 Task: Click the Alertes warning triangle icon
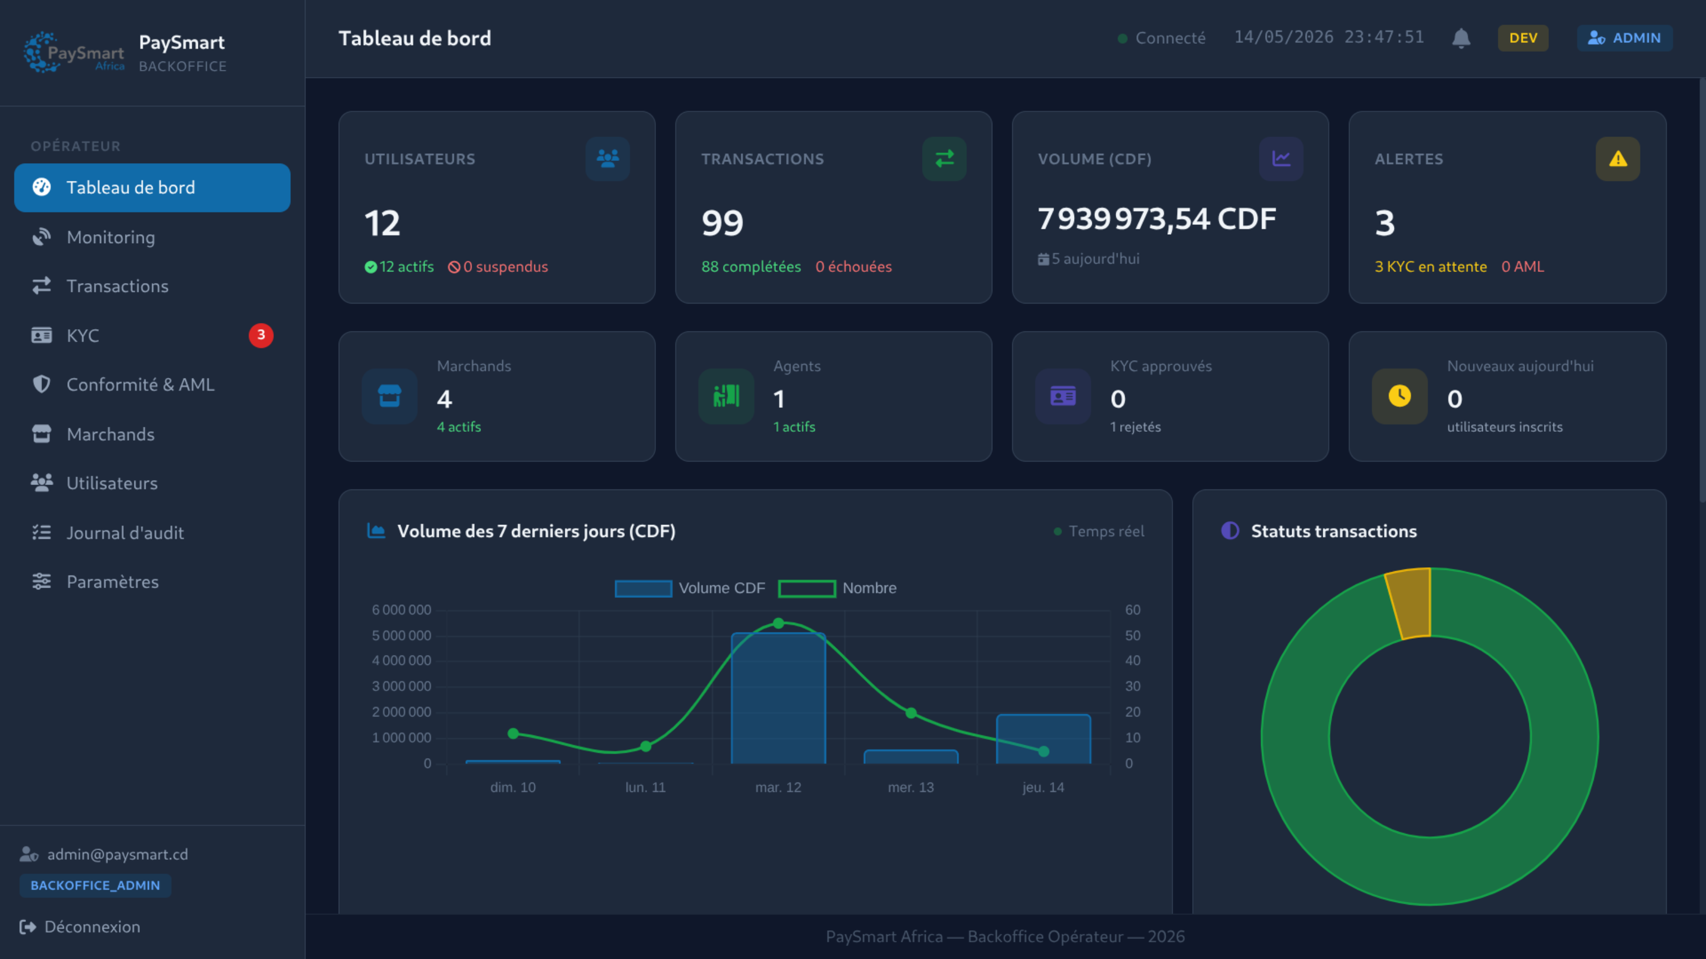tap(1617, 158)
